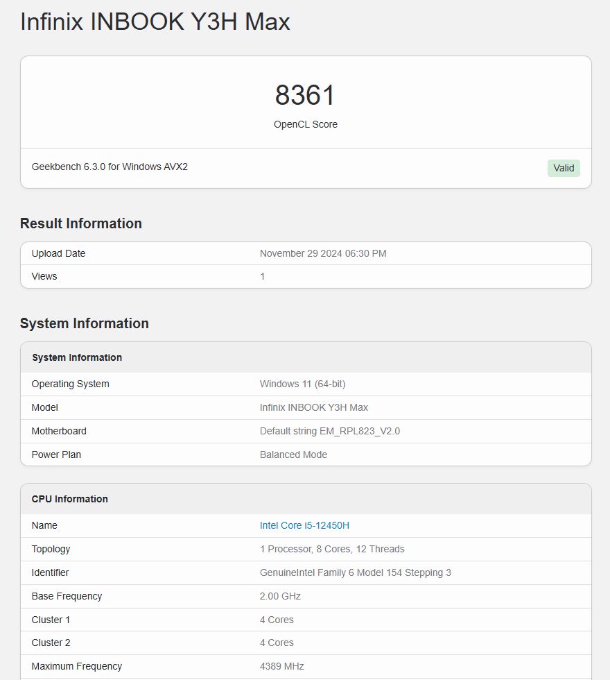This screenshot has height=680, width=610.
Task: Select 1 Processor, 8 Cores, 12 Threads value
Action: pyautogui.click(x=332, y=549)
